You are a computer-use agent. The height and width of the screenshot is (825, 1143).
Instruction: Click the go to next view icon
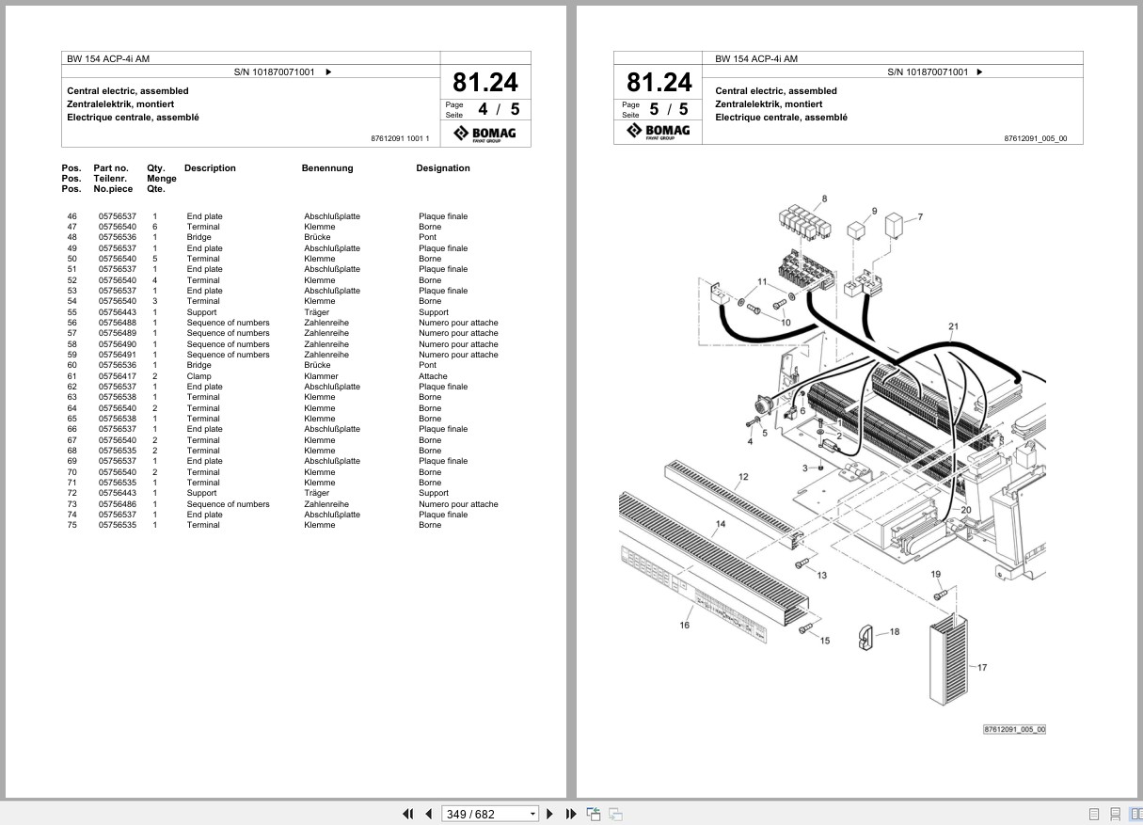tap(615, 814)
